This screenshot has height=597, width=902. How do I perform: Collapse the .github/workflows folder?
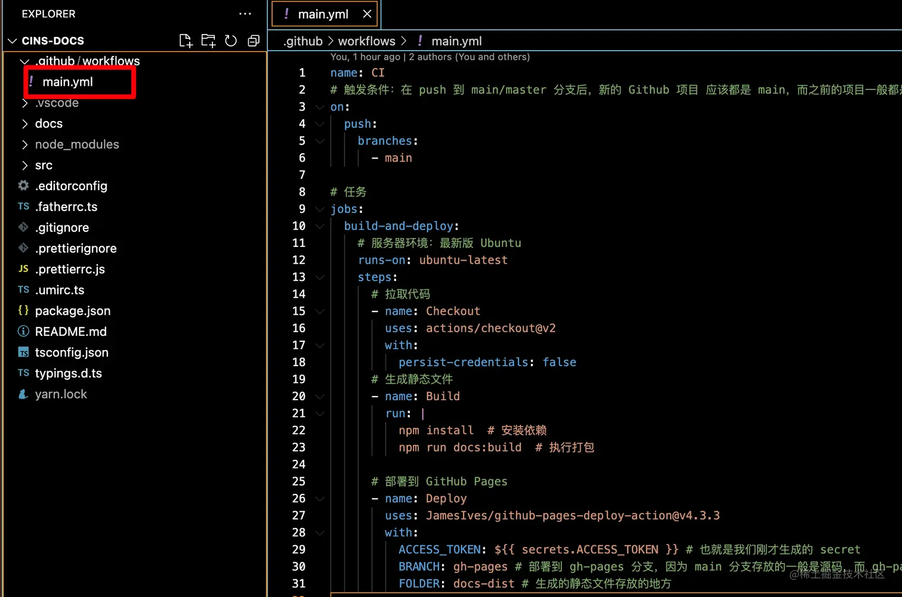24,61
